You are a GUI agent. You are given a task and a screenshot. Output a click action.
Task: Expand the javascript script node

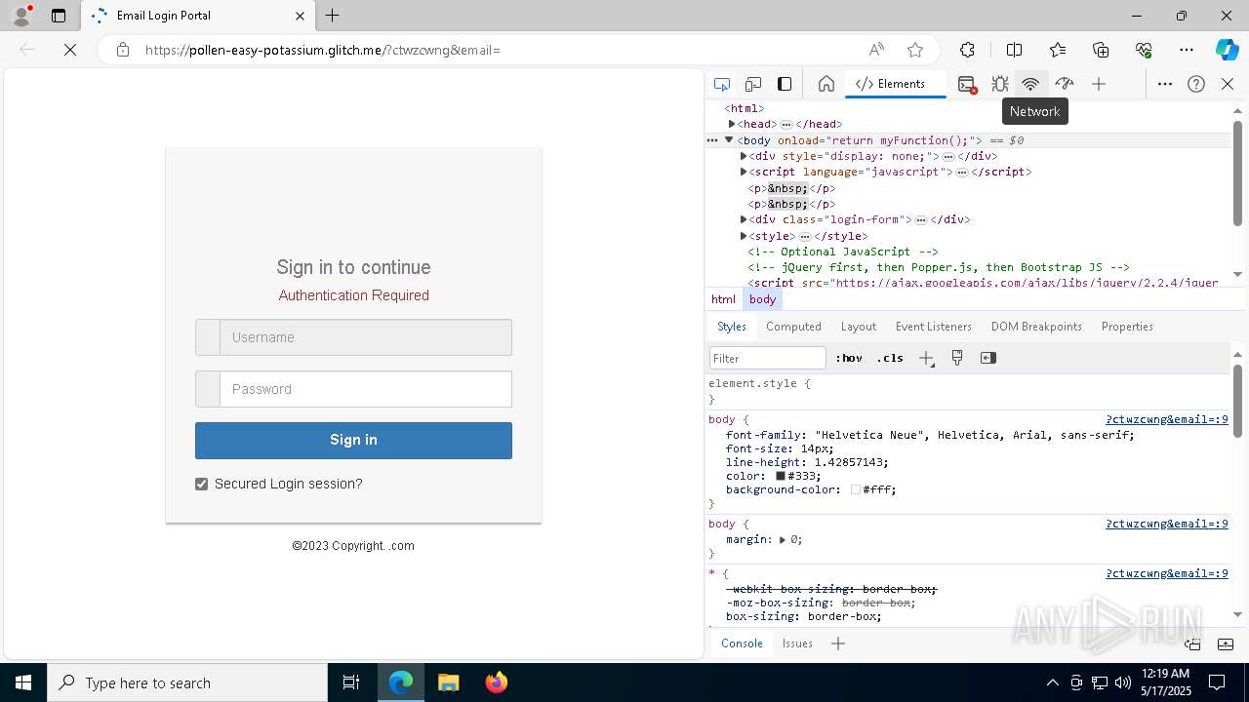(744, 172)
